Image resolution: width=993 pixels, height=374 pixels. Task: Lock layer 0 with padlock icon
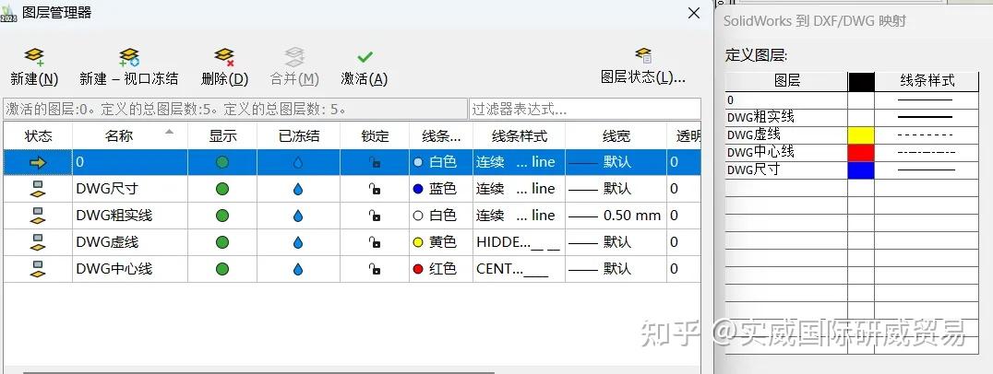[375, 162]
